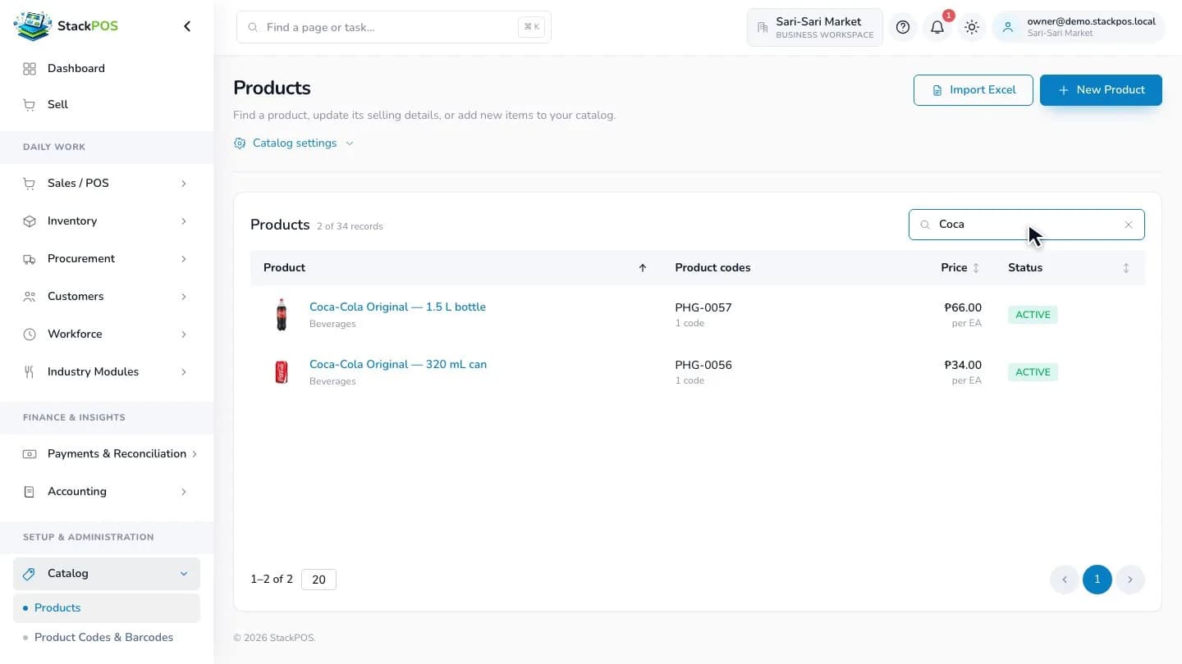Open Coca-Cola Original — 1.5 L bottle link
The width and height of the screenshot is (1182, 664).
[x=397, y=307]
